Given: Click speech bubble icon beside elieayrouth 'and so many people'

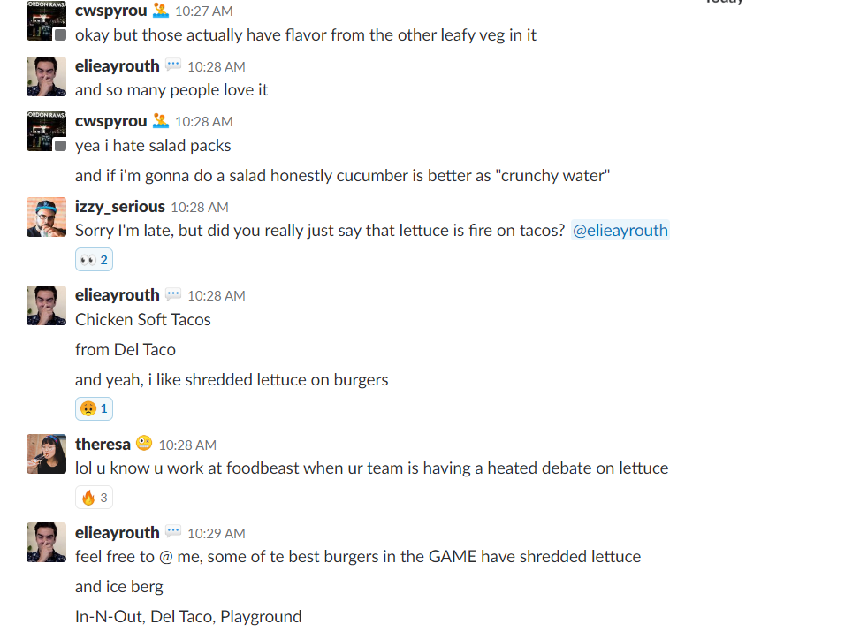Looking at the screenshot, I should click(x=173, y=65).
